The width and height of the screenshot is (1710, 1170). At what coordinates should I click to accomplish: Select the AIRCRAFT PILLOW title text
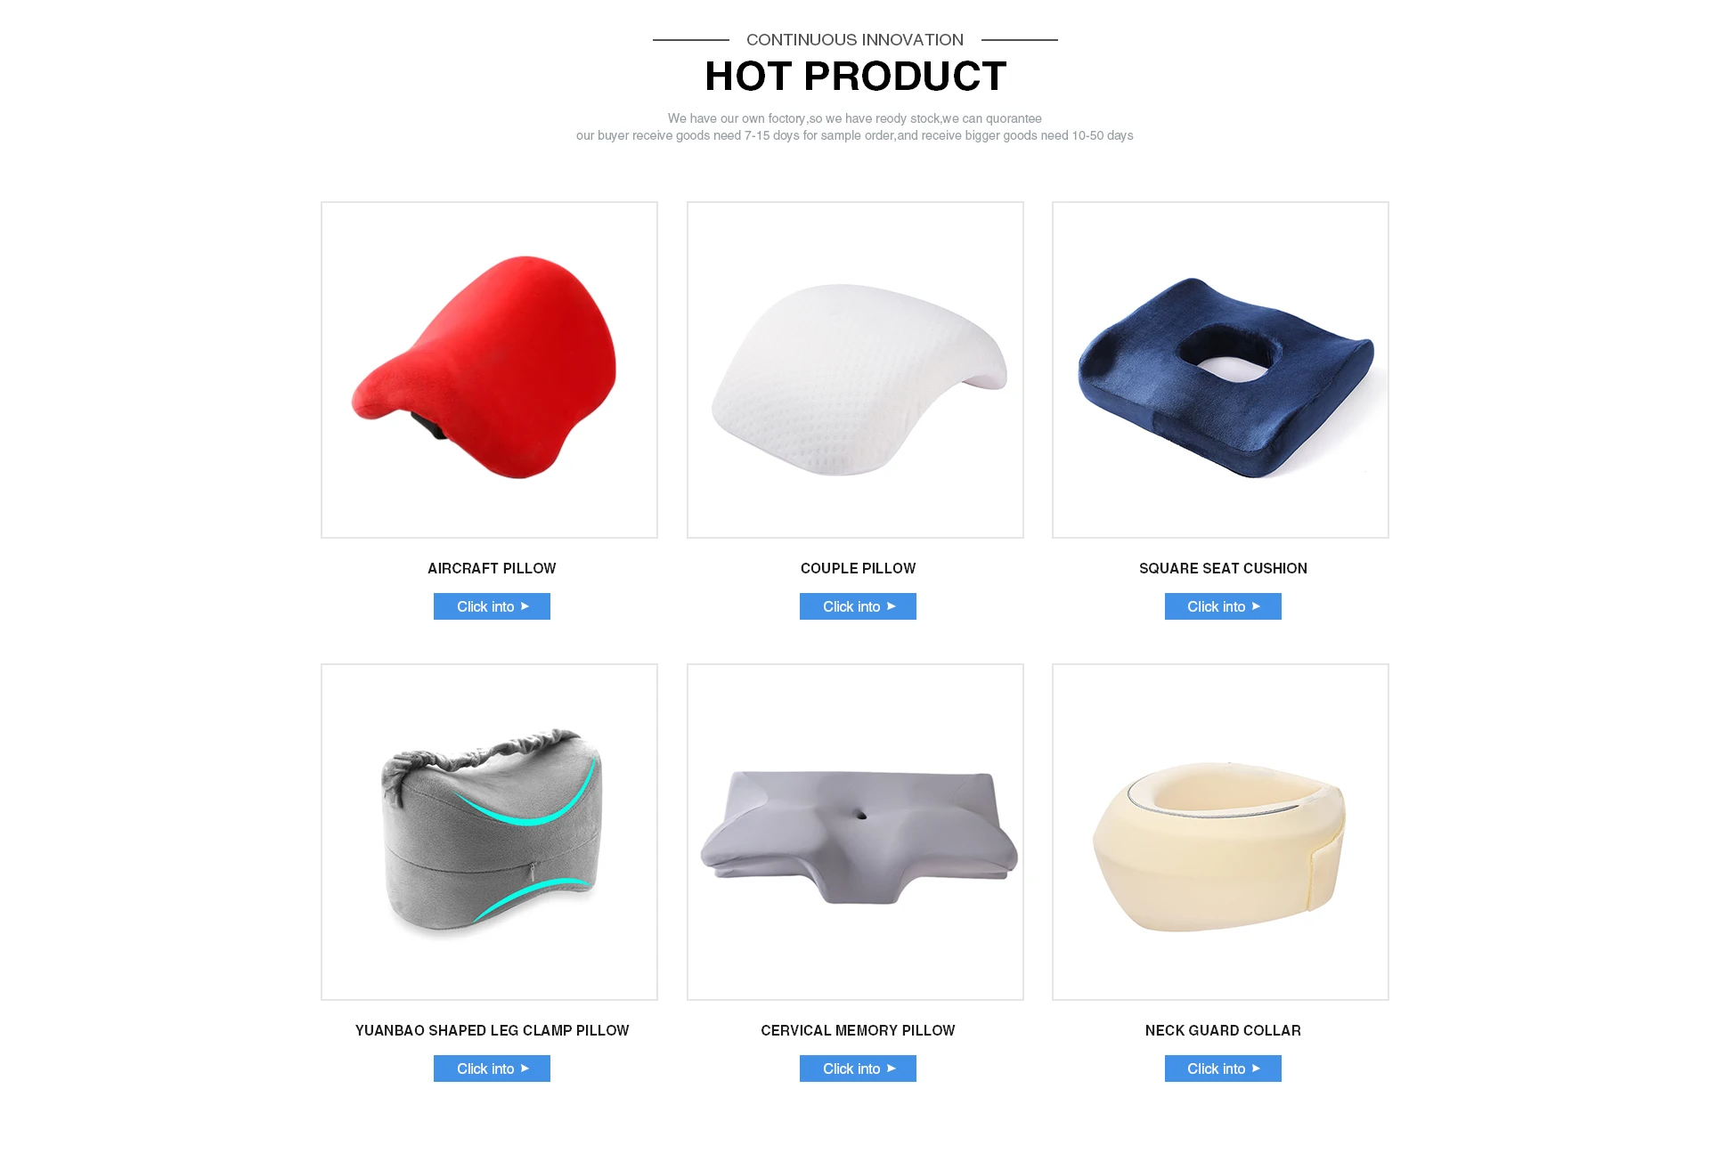coord(492,568)
